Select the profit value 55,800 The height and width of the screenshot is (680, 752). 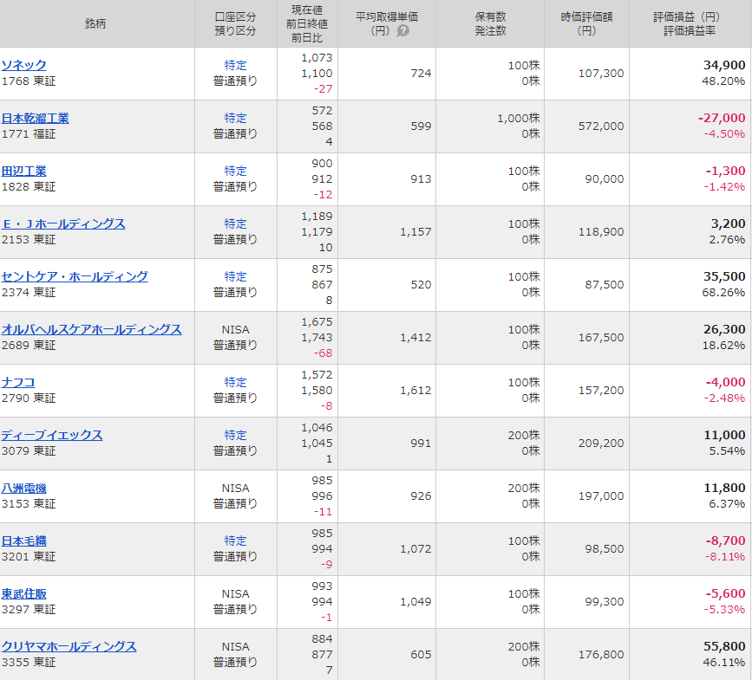click(x=724, y=646)
